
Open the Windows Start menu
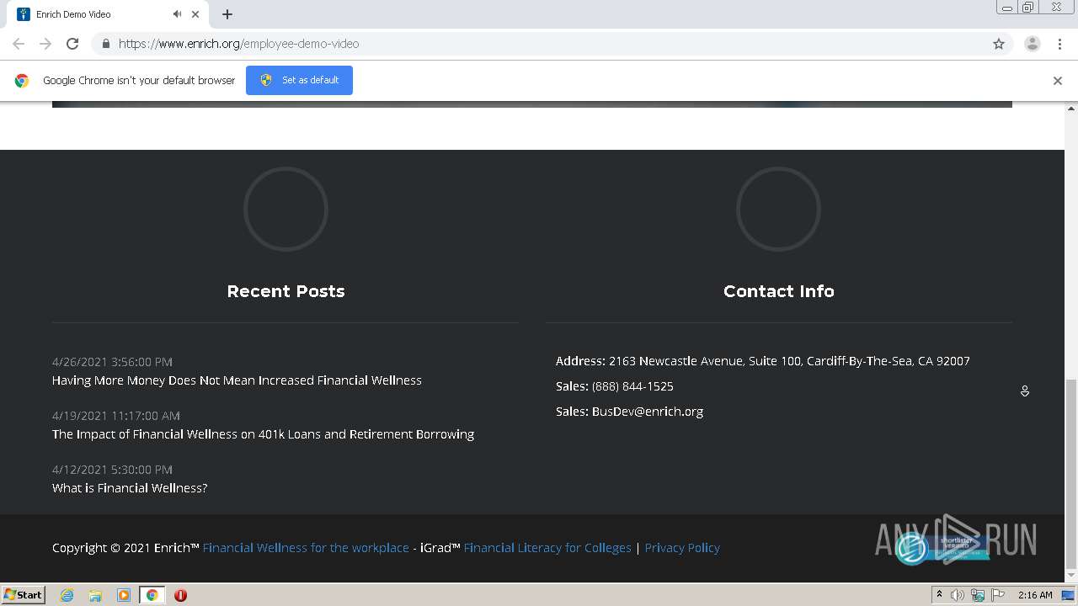pyautogui.click(x=23, y=595)
